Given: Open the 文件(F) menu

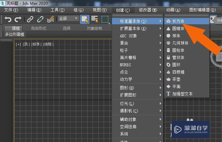Looking at the screenshot, I should pyautogui.click(x=11, y=10).
